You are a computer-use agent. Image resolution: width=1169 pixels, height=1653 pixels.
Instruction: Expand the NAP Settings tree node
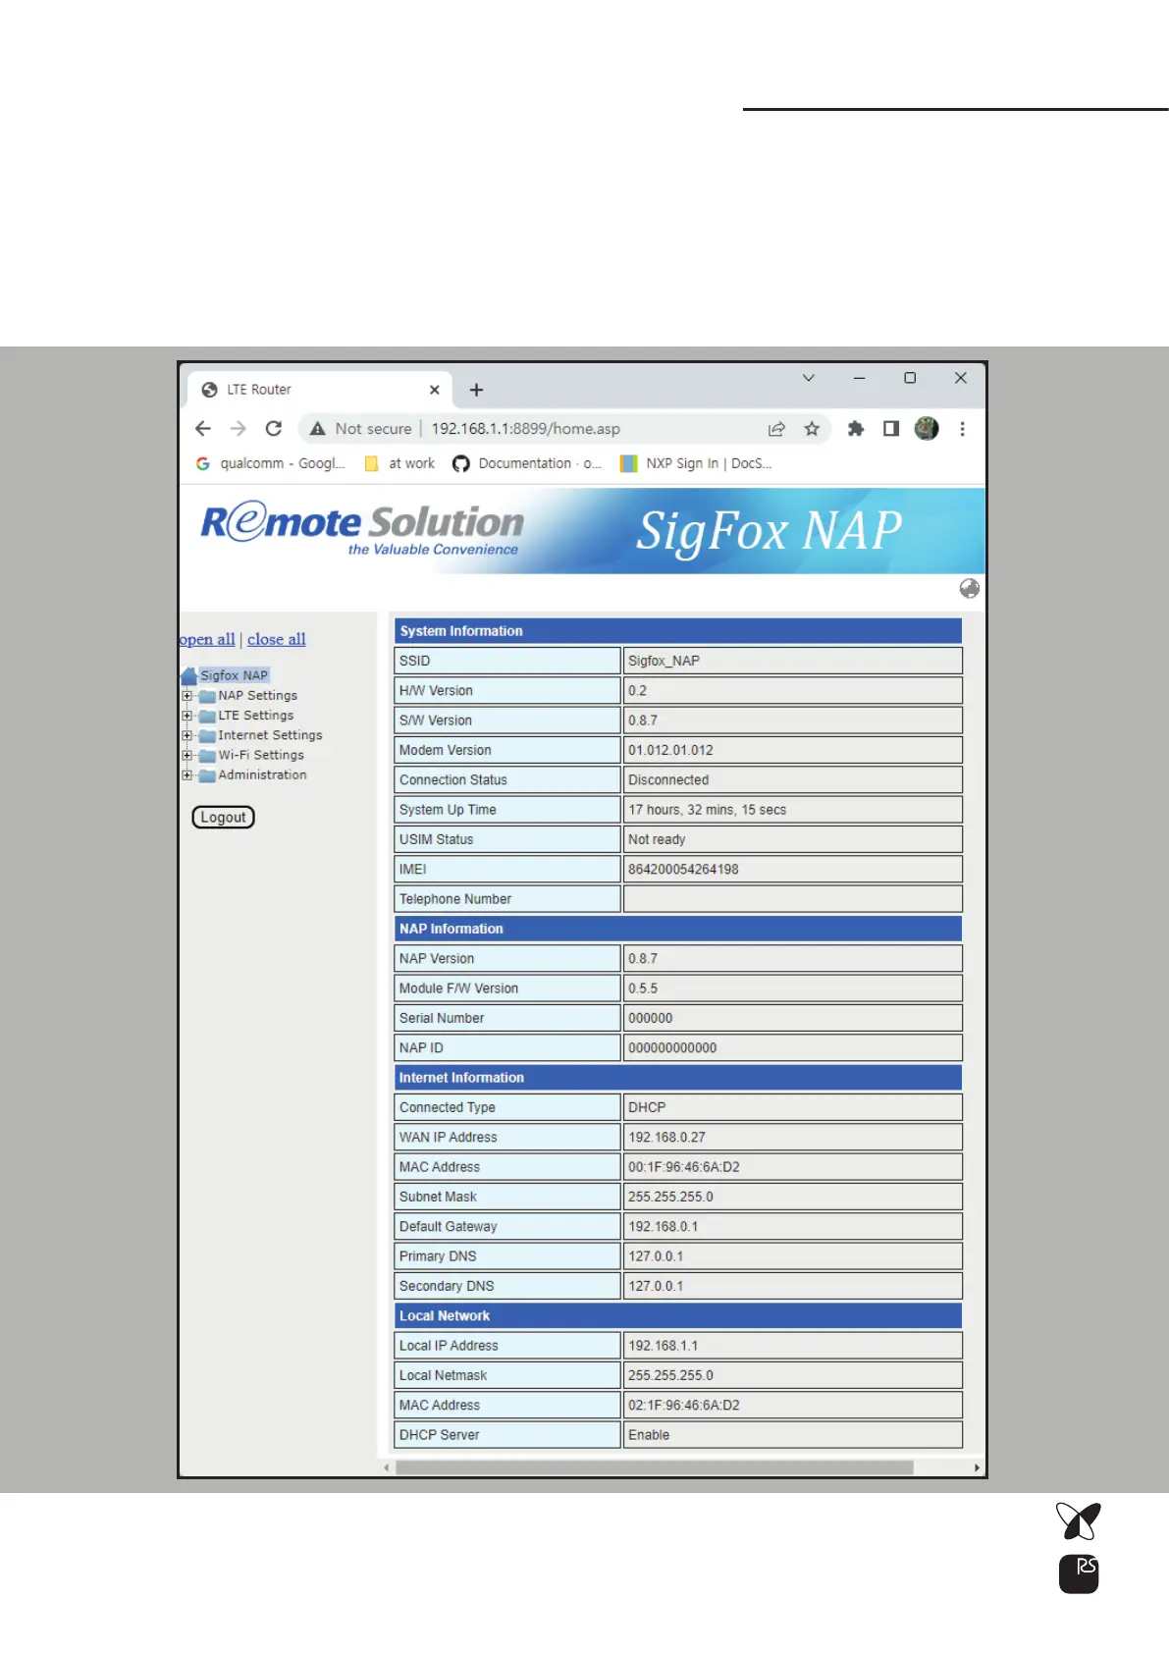(186, 696)
